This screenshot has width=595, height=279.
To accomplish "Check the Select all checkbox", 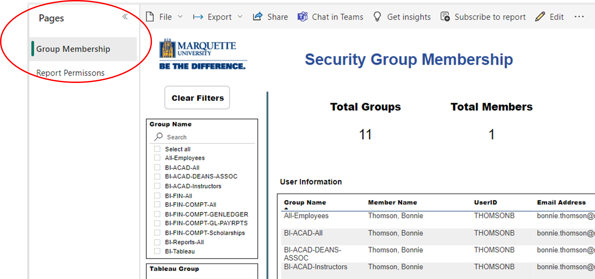I will point(157,149).
